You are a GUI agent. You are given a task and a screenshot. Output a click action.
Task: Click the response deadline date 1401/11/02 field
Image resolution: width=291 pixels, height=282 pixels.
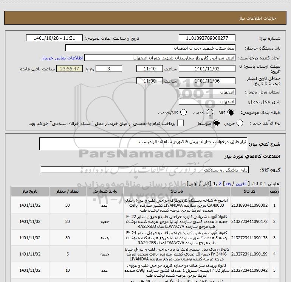click(207, 69)
